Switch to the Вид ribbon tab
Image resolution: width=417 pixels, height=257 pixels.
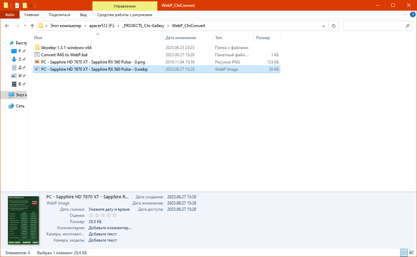(x=83, y=15)
